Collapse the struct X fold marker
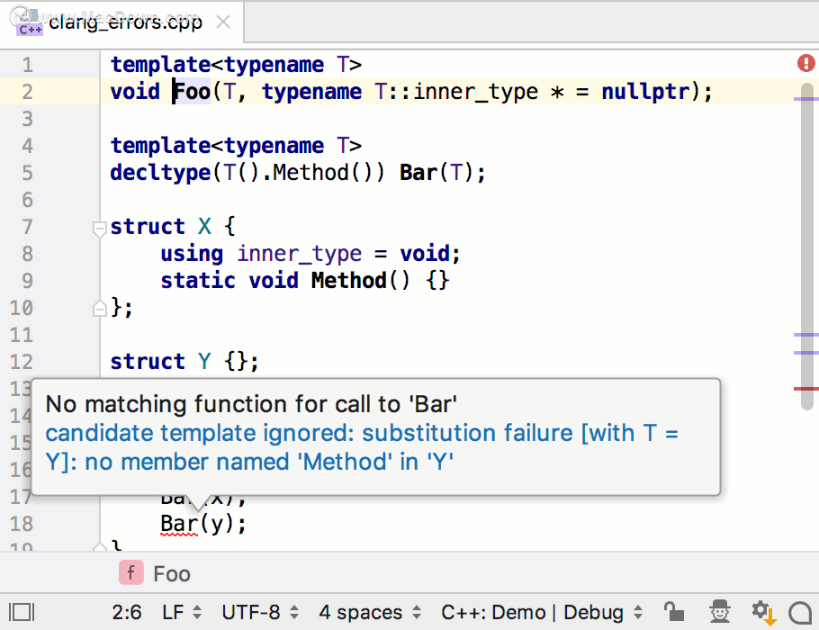The width and height of the screenshot is (819, 630). pyautogui.click(x=99, y=228)
